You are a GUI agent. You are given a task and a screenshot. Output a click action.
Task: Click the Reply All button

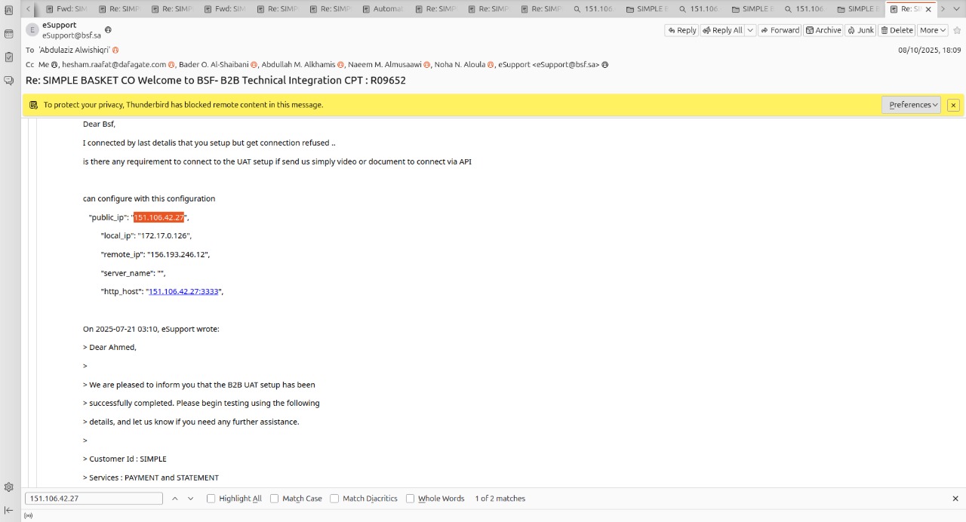(x=722, y=30)
